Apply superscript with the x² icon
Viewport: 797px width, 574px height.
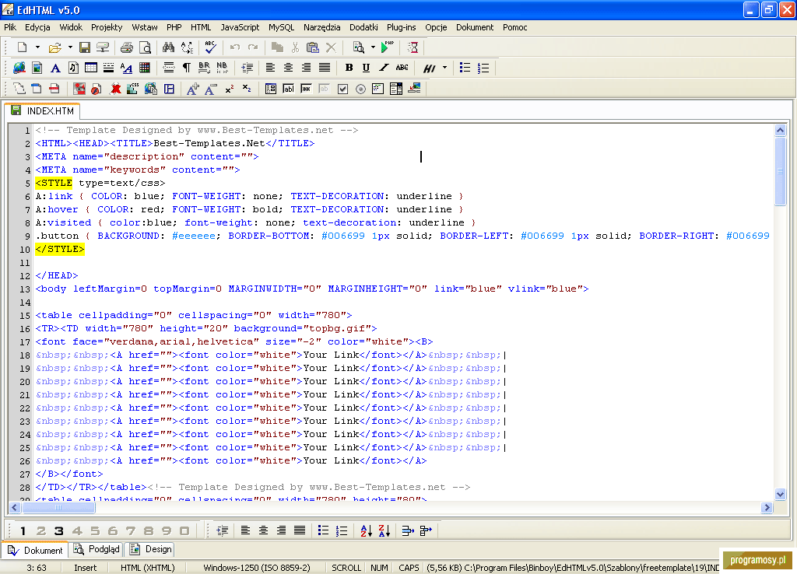tap(230, 89)
